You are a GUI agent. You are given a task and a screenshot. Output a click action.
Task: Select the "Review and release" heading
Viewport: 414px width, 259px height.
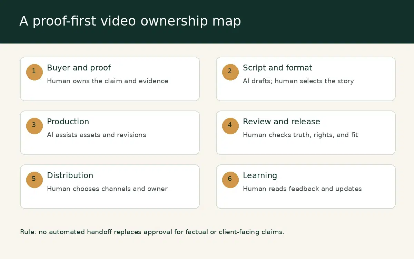282,122
